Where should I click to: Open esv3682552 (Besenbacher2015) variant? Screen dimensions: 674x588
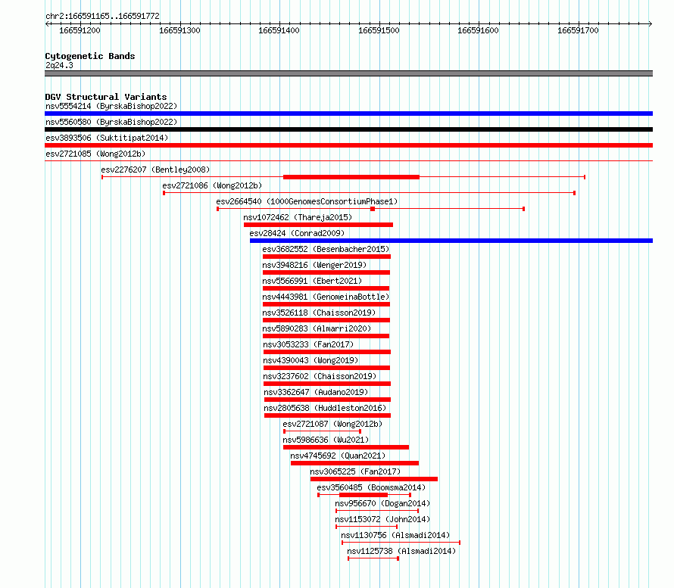pyautogui.click(x=326, y=249)
